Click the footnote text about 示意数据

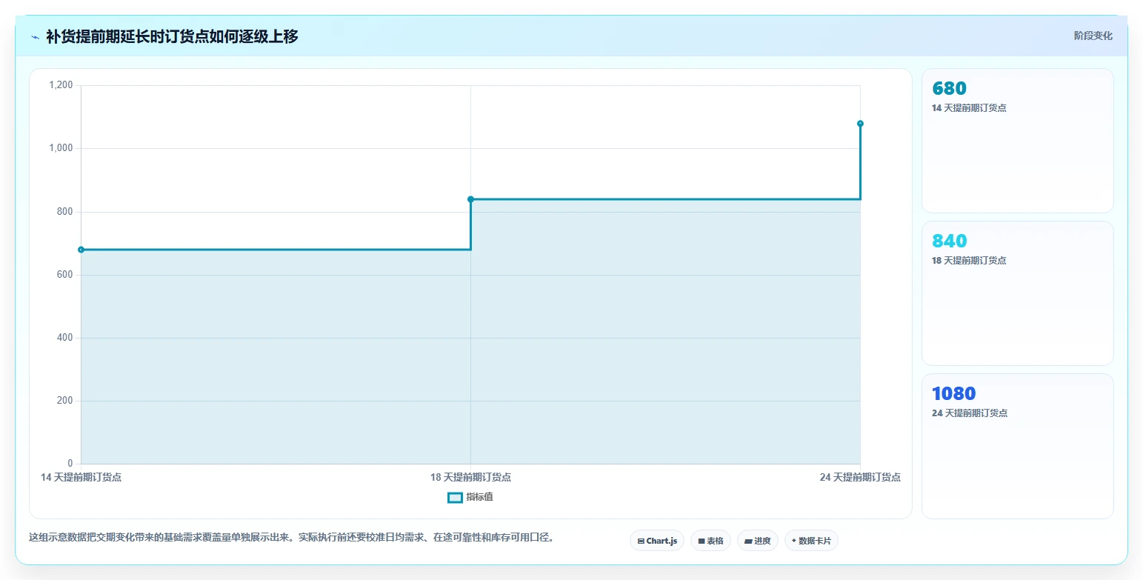[291, 537]
